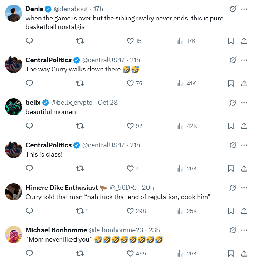This screenshot has height=263, width=253.
Task: Bookmark the 'The way Curry walks' tweet
Action: click(231, 84)
